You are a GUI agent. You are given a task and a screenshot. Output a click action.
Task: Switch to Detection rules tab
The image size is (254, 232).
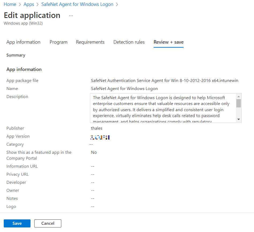(x=129, y=42)
